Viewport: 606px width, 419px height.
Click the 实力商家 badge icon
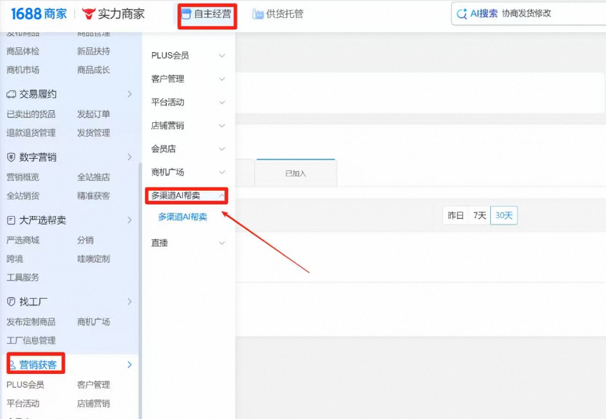pyautogui.click(x=89, y=14)
